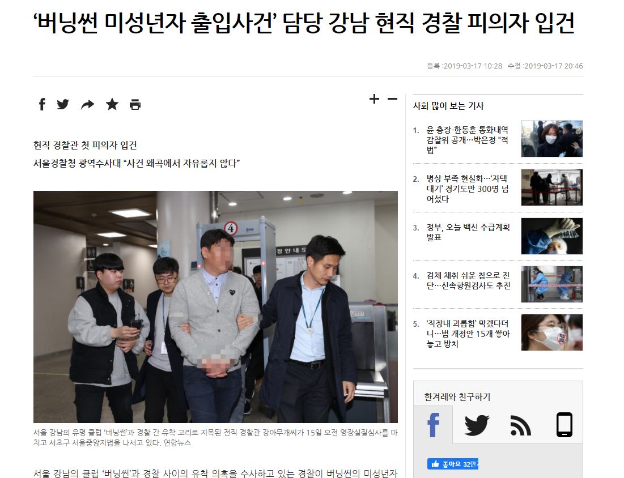Click Facebook 좋아요 like button
Screen dimensions: 624x478
click(452, 464)
